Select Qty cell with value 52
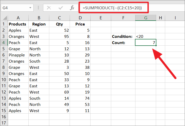 59,30
